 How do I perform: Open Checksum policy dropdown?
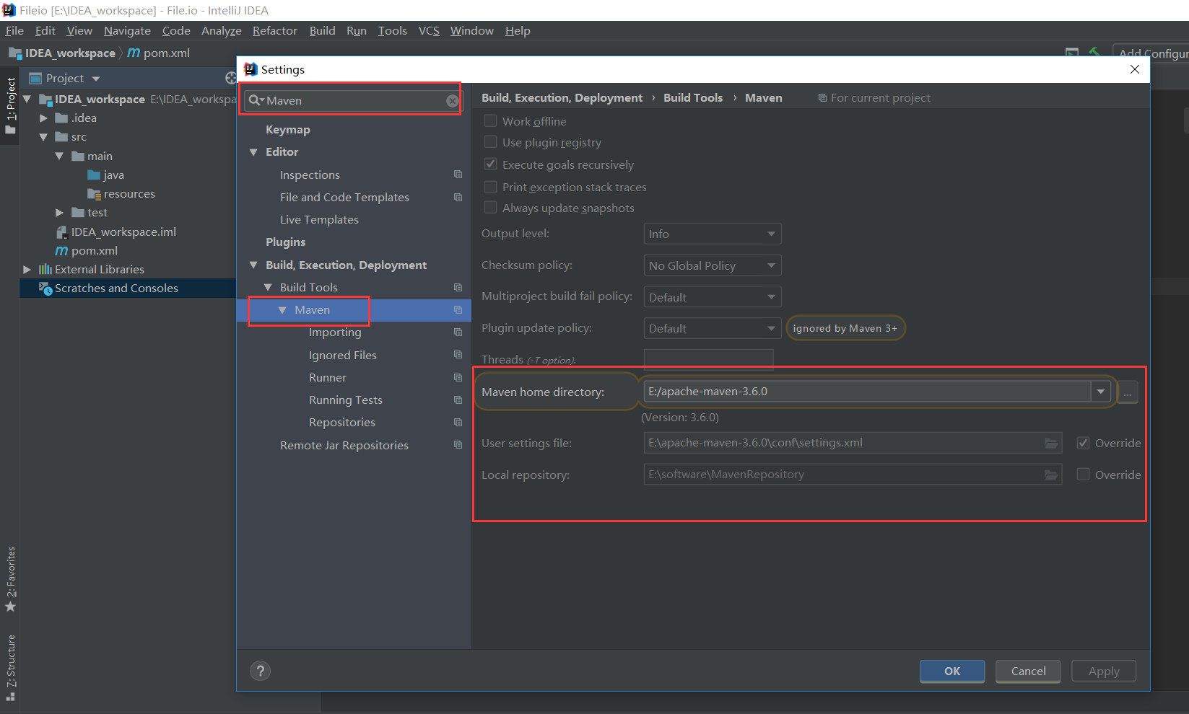coord(712,265)
